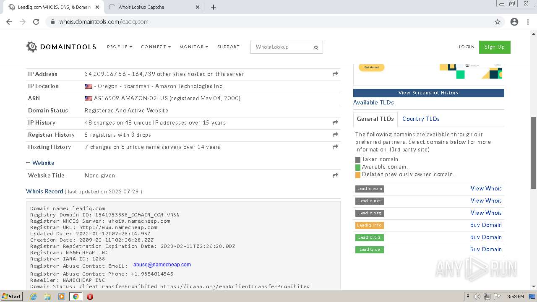Viewport: 537px width, 302px height.
Task: View Whois for LeadIq.org
Action: click(486, 213)
